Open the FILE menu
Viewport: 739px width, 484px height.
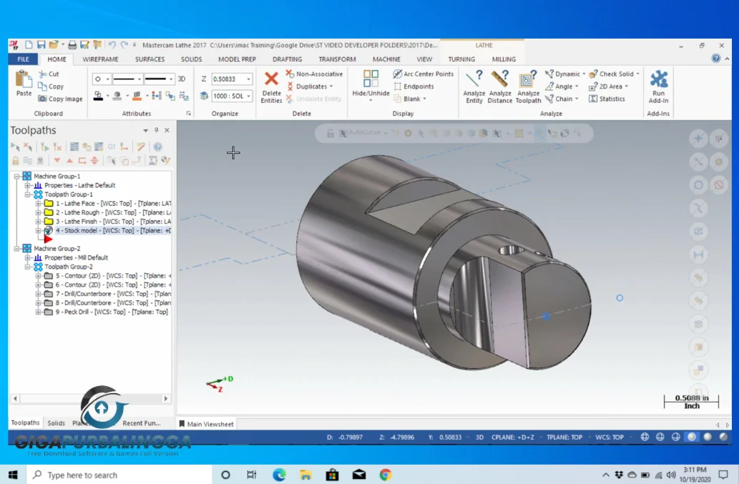pos(23,59)
